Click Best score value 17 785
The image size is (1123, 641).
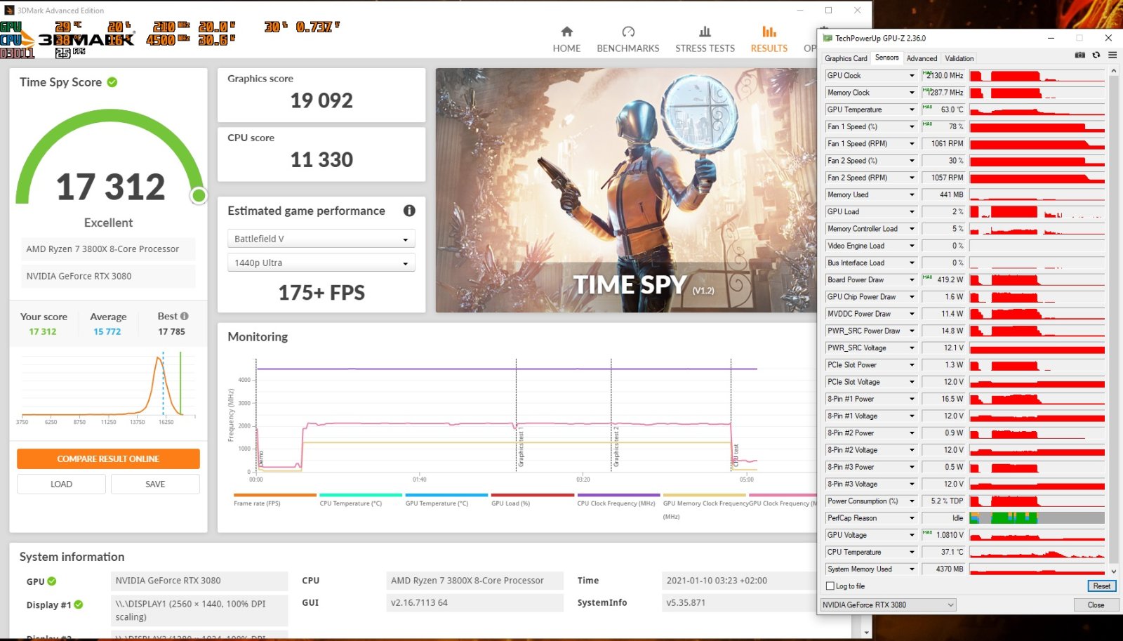click(171, 331)
